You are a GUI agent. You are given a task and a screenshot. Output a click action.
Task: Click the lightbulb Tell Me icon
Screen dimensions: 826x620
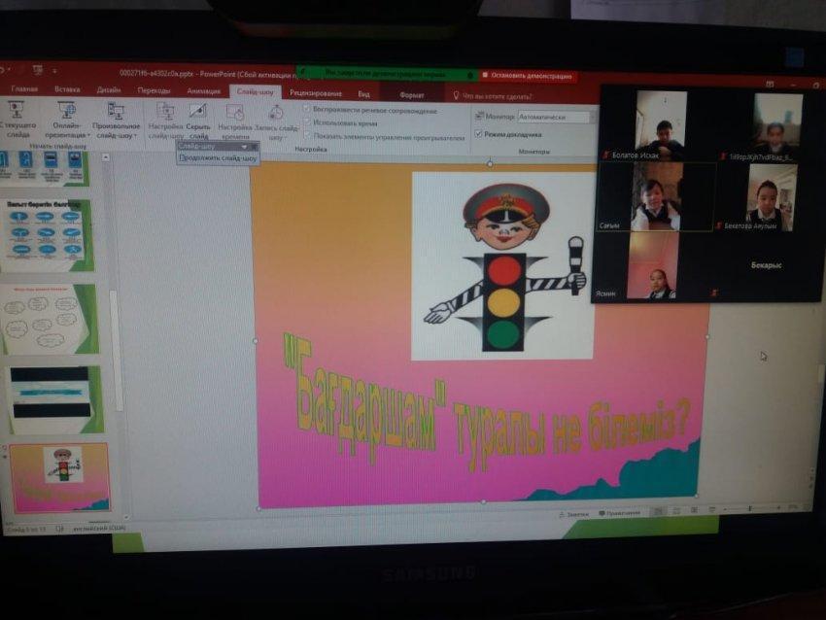click(x=456, y=95)
